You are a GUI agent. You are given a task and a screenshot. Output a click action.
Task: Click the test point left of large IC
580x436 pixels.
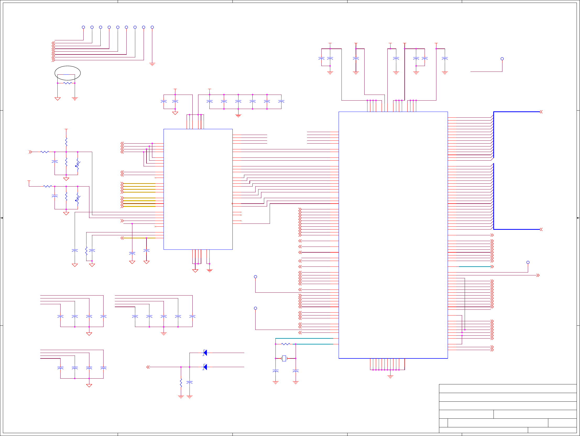(x=255, y=277)
